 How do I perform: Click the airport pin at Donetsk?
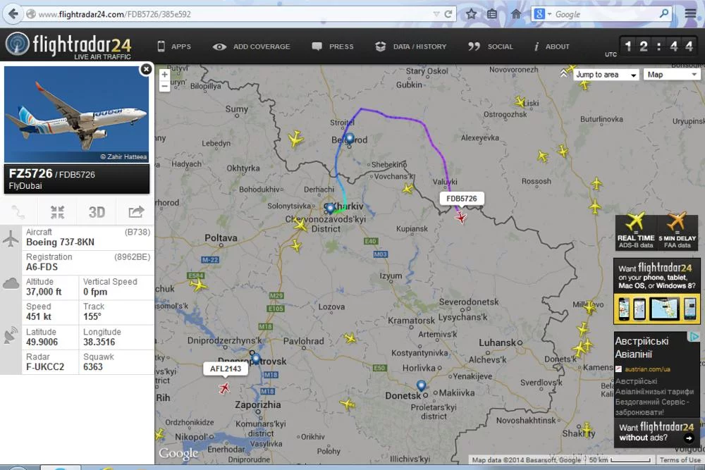[x=422, y=385]
